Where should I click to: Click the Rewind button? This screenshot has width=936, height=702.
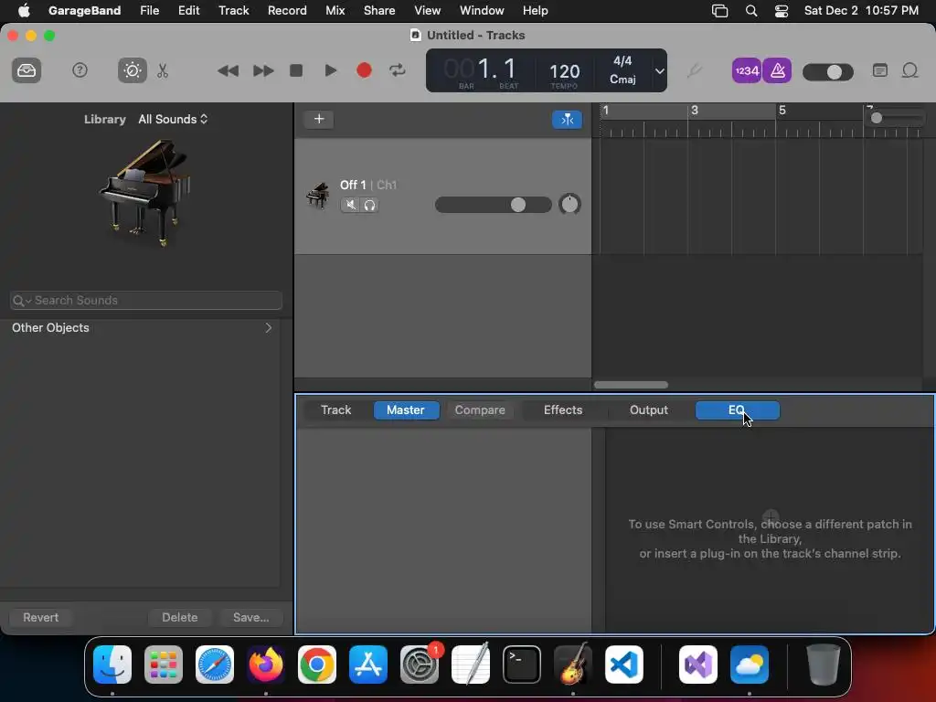coord(228,71)
